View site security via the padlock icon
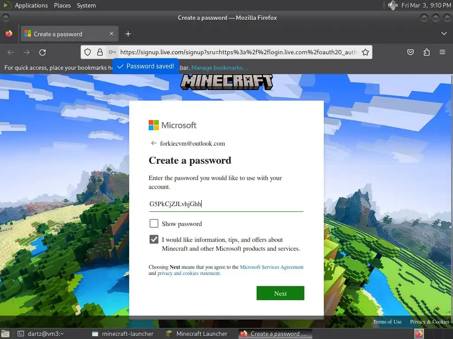Viewport: 453px width, 339px height. (100, 52)
